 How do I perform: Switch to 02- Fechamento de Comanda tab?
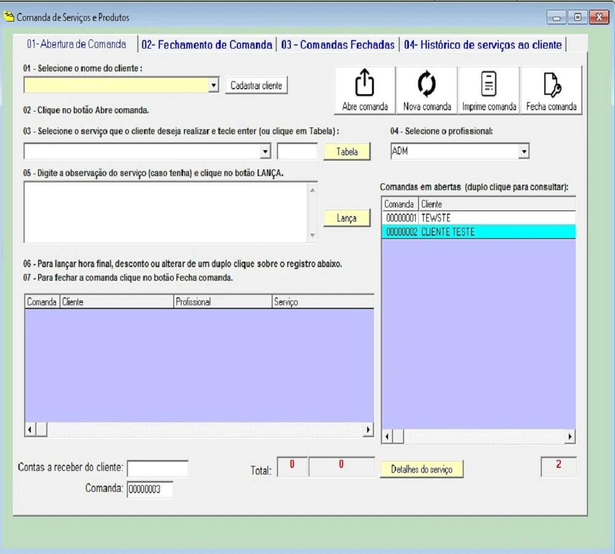click(x=207, y=45)
